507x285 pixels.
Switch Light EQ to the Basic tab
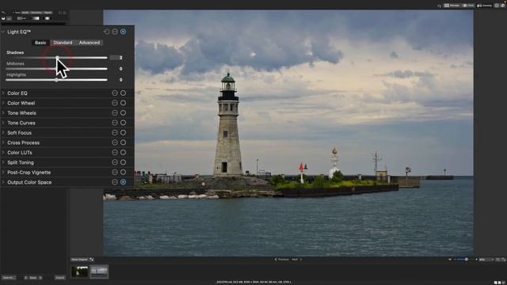(x=40, y=43)
